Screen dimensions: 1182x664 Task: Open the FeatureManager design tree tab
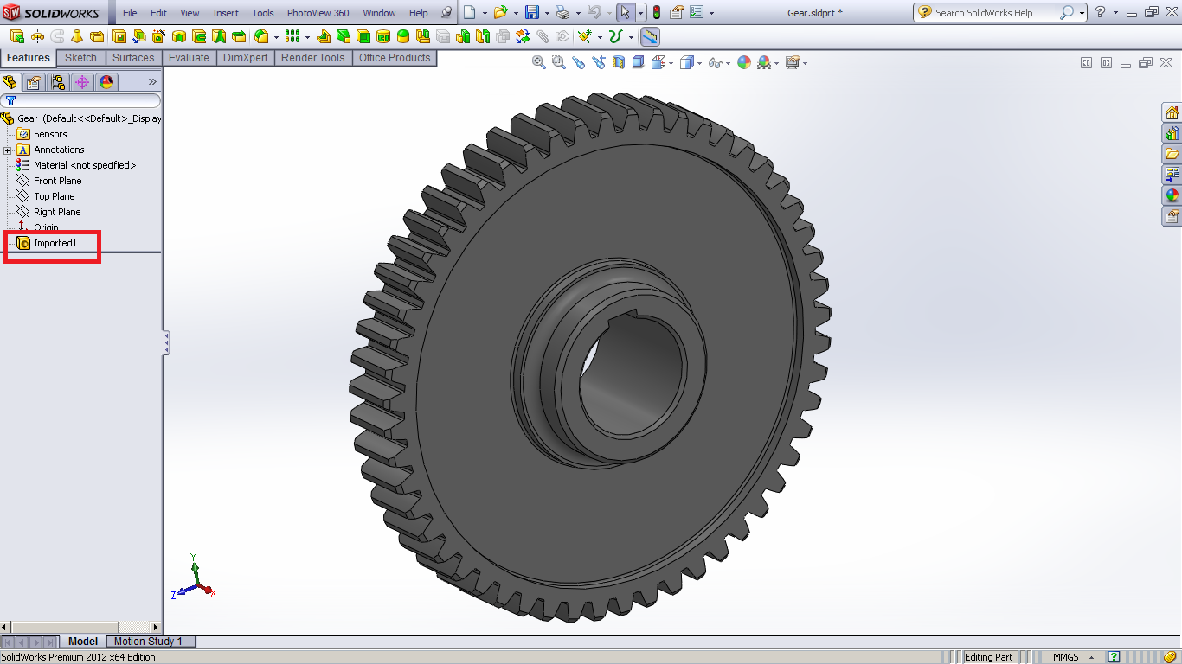pos(10,82)
